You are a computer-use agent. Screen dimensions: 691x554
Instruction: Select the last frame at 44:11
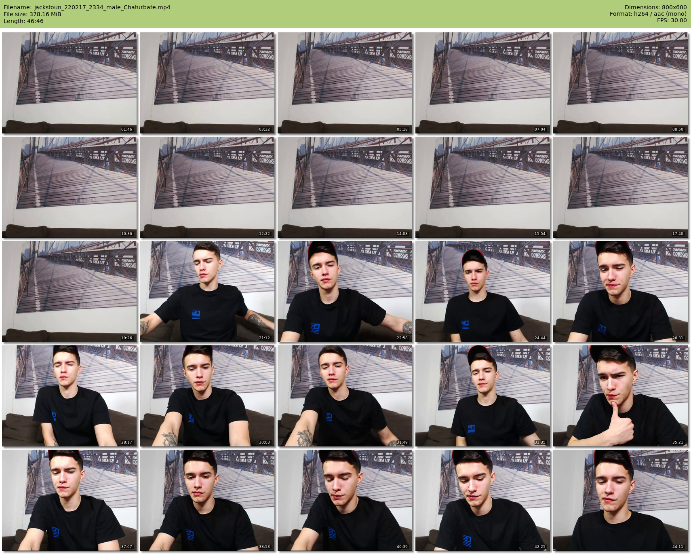coord(620,500)
